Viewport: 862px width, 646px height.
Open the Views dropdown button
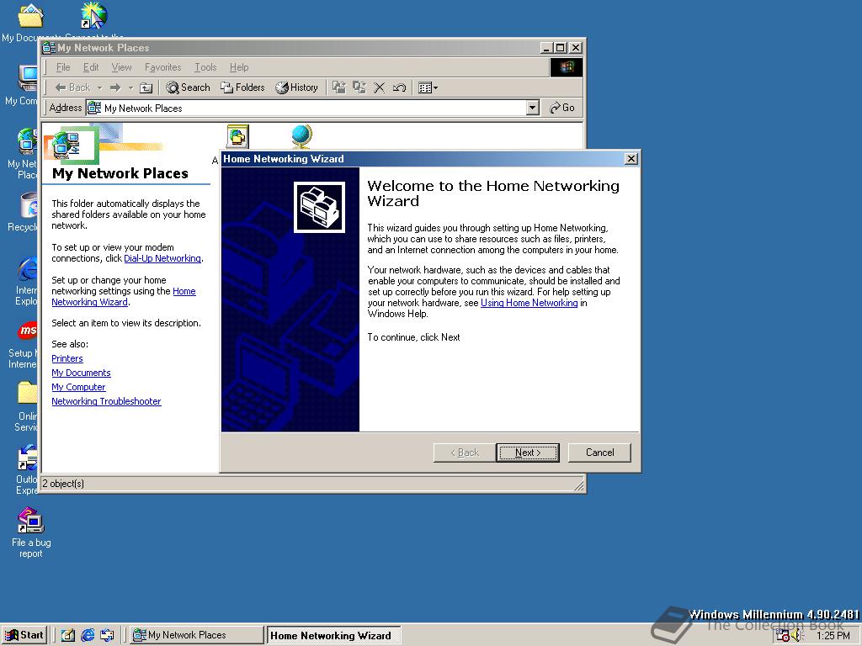pos(428,87)
